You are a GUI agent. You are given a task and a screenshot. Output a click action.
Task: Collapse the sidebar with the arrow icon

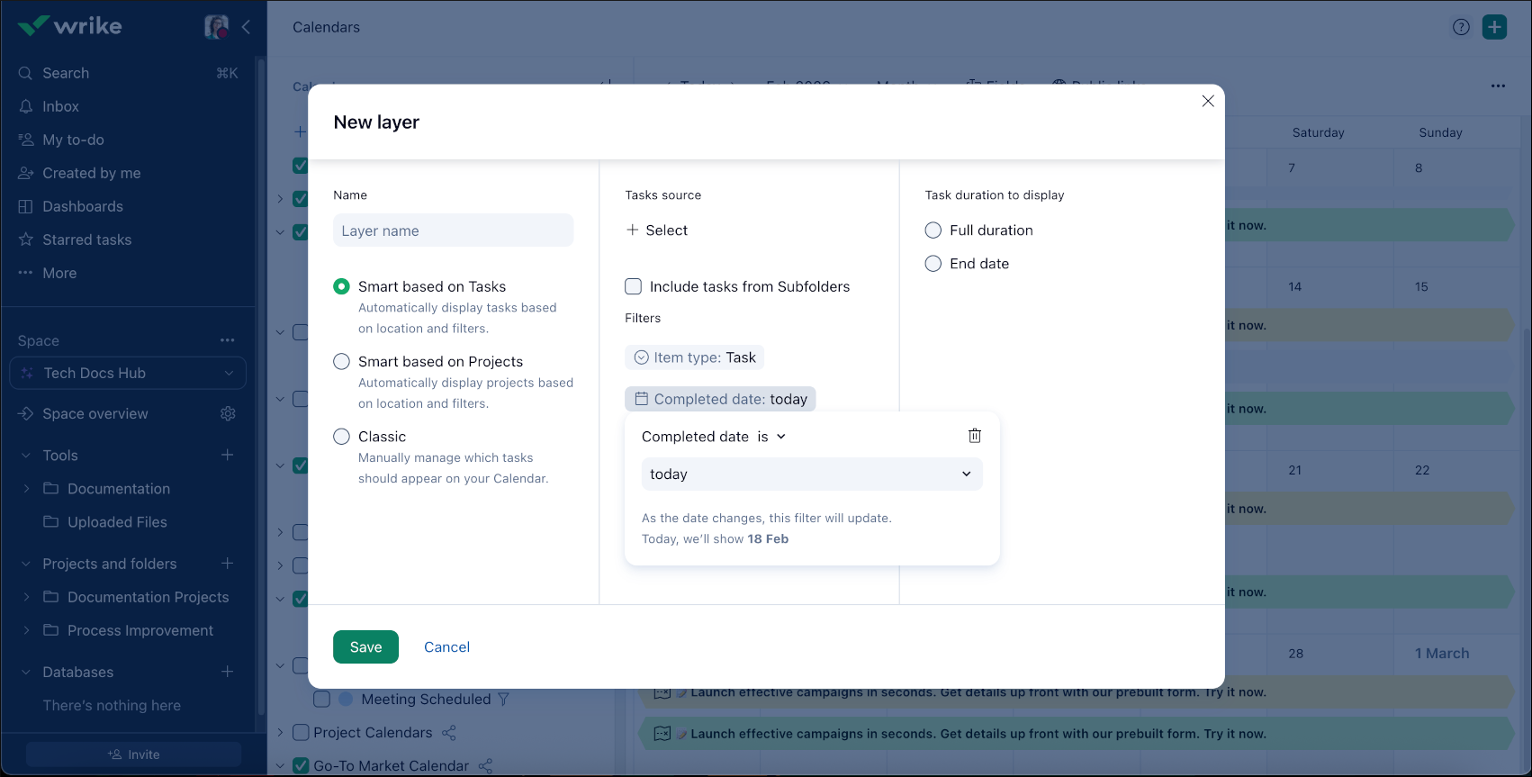click(246, 27)
